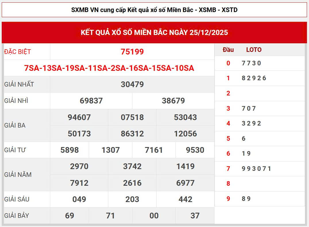This screenshot has width=309, height=227.
Task: Click the Đầu column header
Action: point(228,50)
